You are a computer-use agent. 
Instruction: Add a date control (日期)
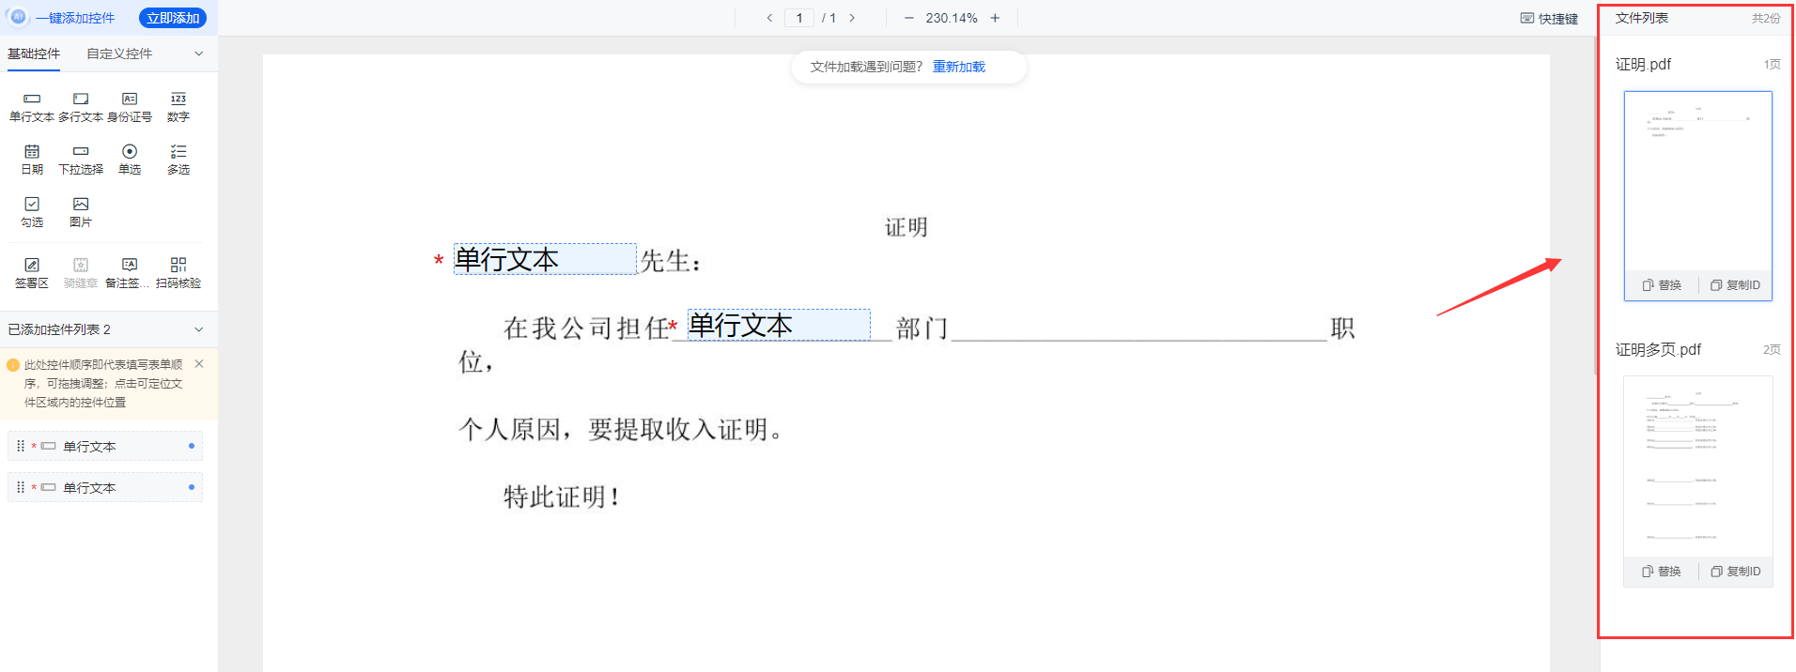coord(32,160)
